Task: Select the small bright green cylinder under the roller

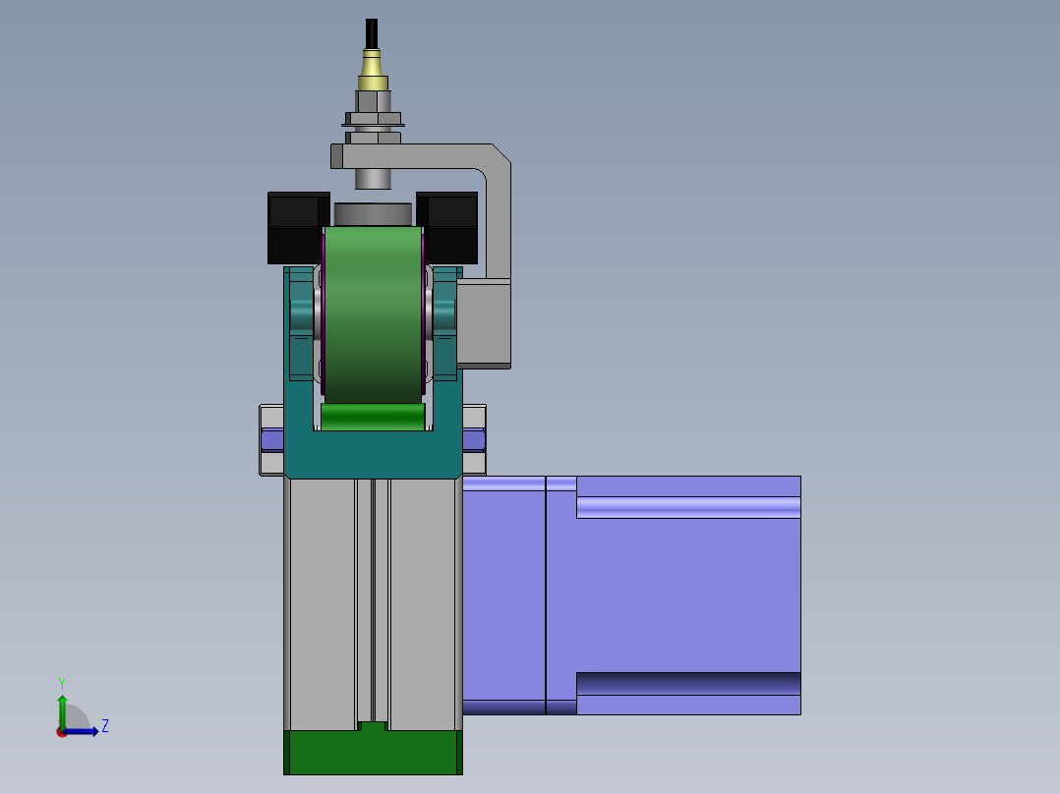Action: coord(374,417)
